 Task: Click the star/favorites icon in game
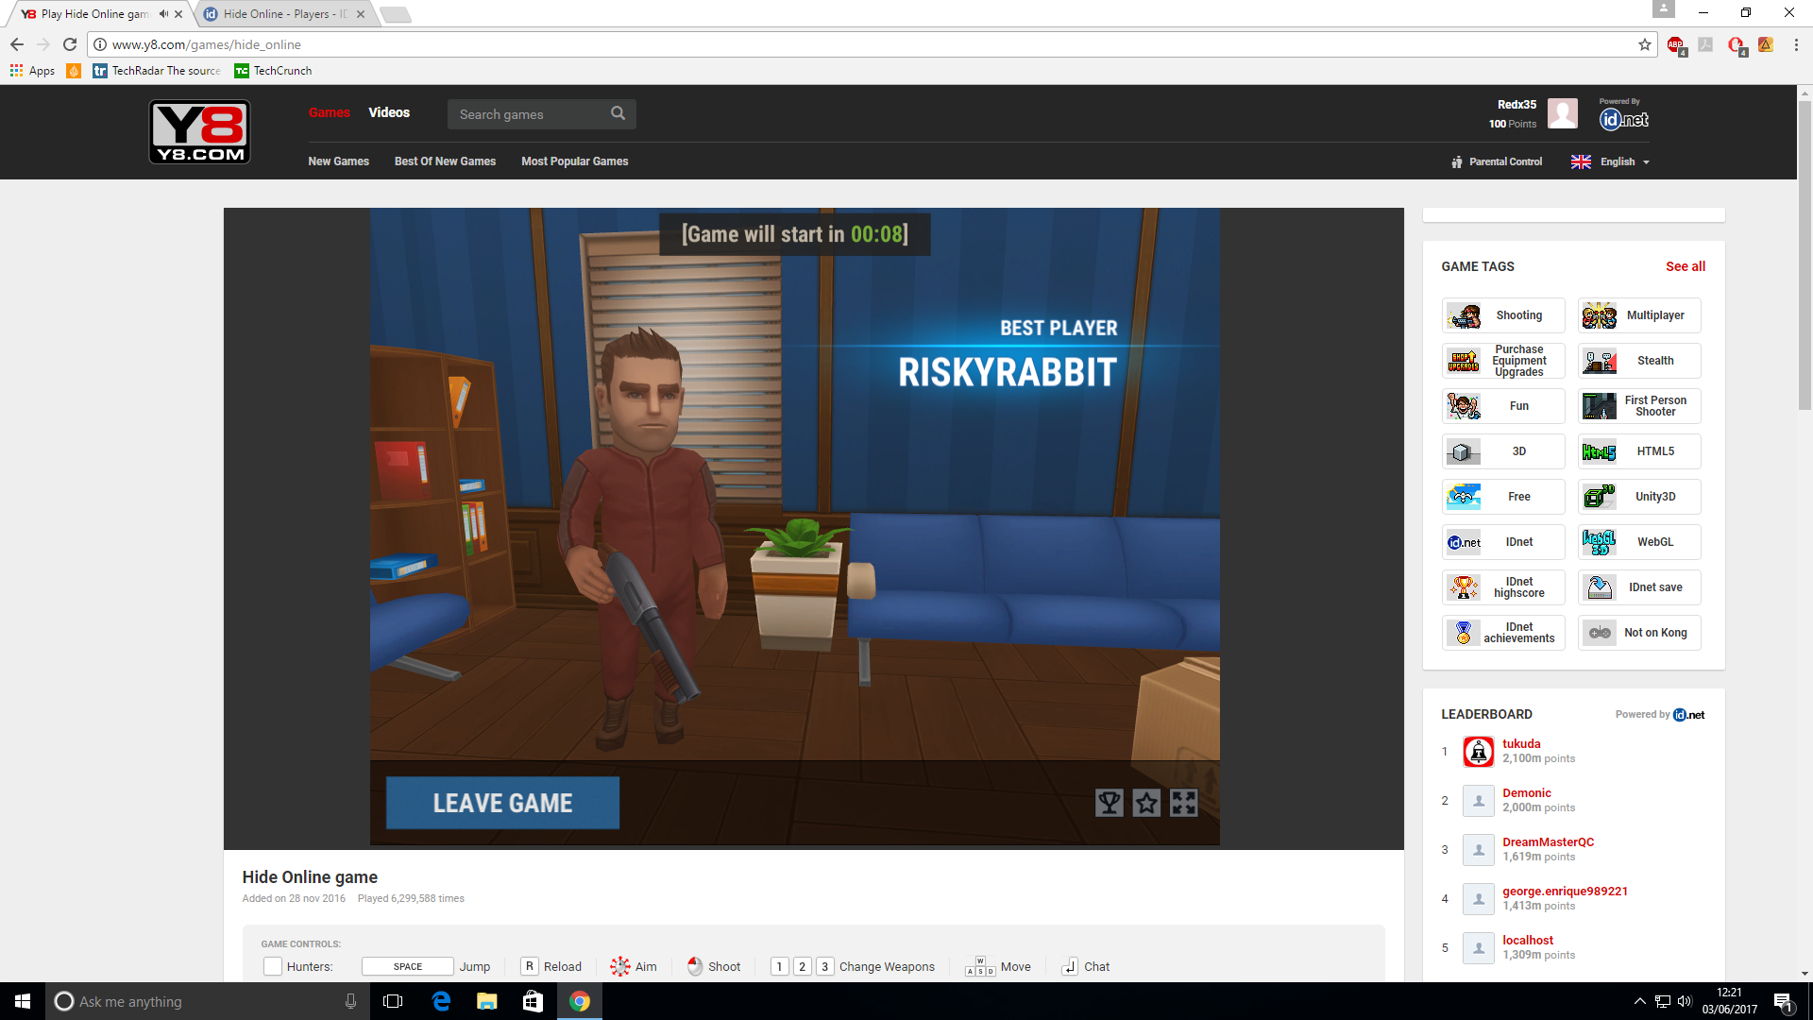click(x=1147, y=802)
